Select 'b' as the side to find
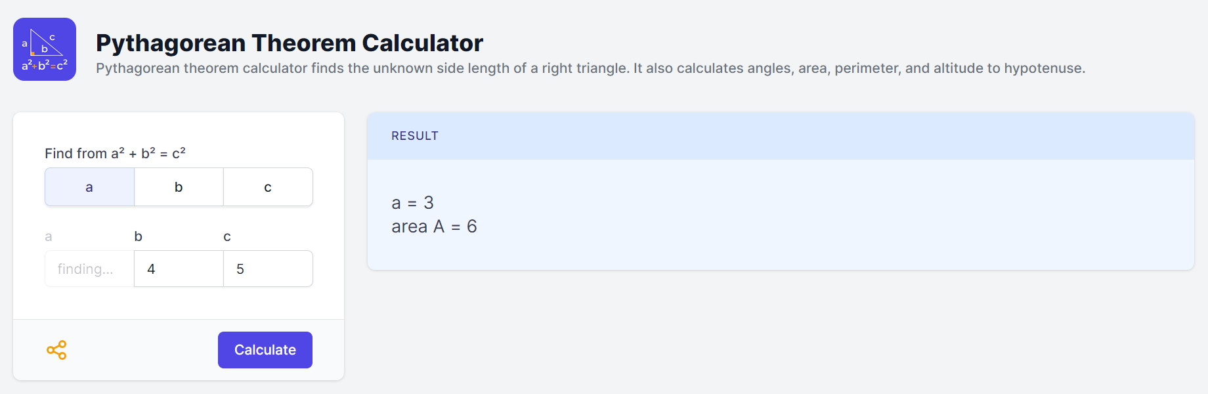Image resolution: width=1208 pixels, height=394 pixels. point(179,187)
